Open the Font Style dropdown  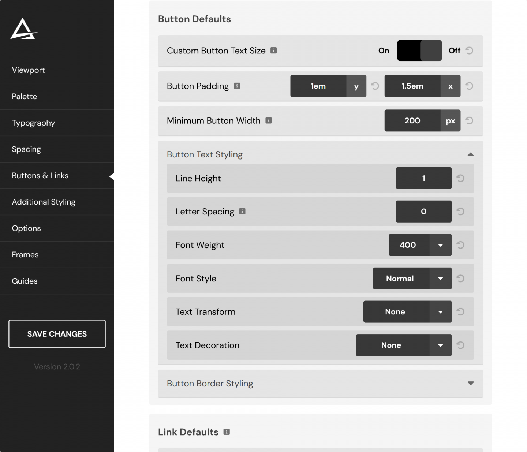click(x=412, y=279)
